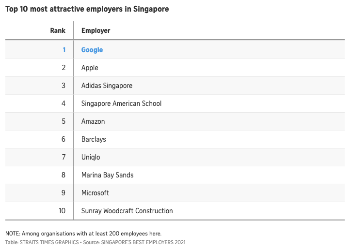Select the Microsoft employer cell
This screenshot has width=351, height=249.
coord(95,193)
